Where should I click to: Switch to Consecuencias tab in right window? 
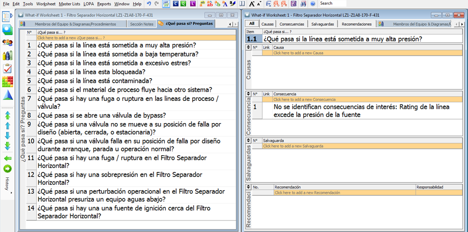292,24
